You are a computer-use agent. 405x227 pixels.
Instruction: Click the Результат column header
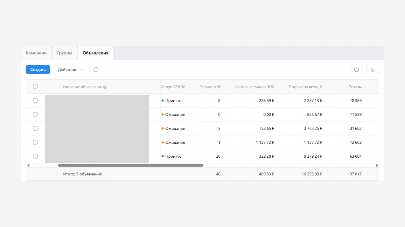208,87
